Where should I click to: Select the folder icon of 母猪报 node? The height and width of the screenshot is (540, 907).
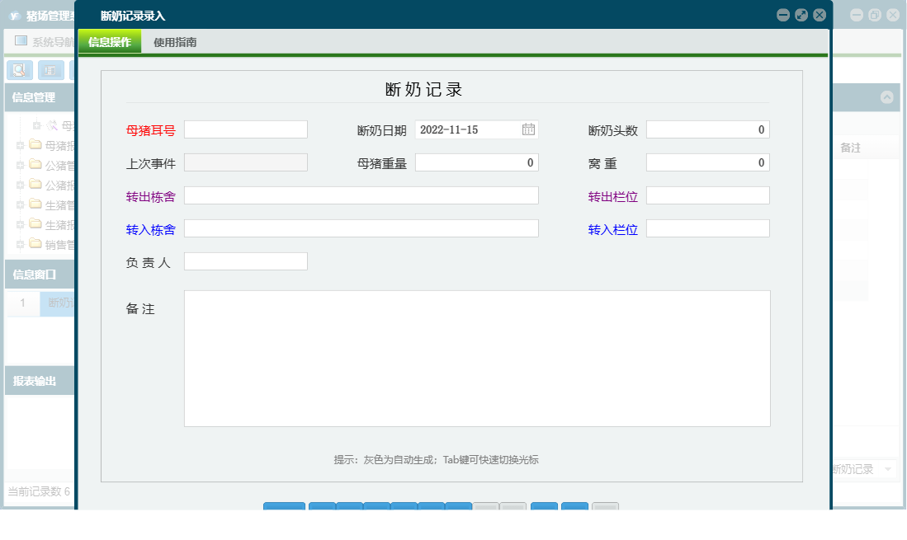(35, 145)
